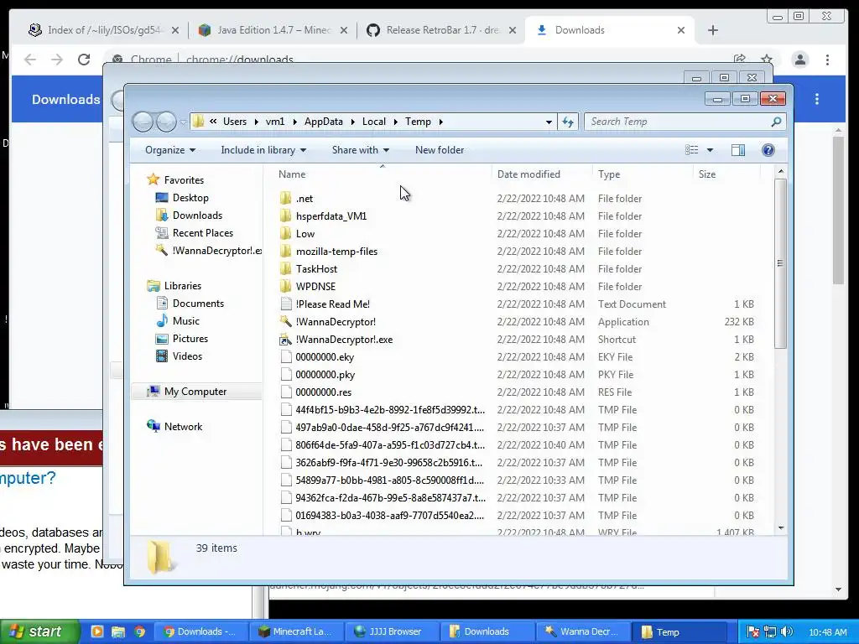Screen dimensions: 859x644
Task: Select Users in the breadcrumb path
Action: tap(235, 122)
